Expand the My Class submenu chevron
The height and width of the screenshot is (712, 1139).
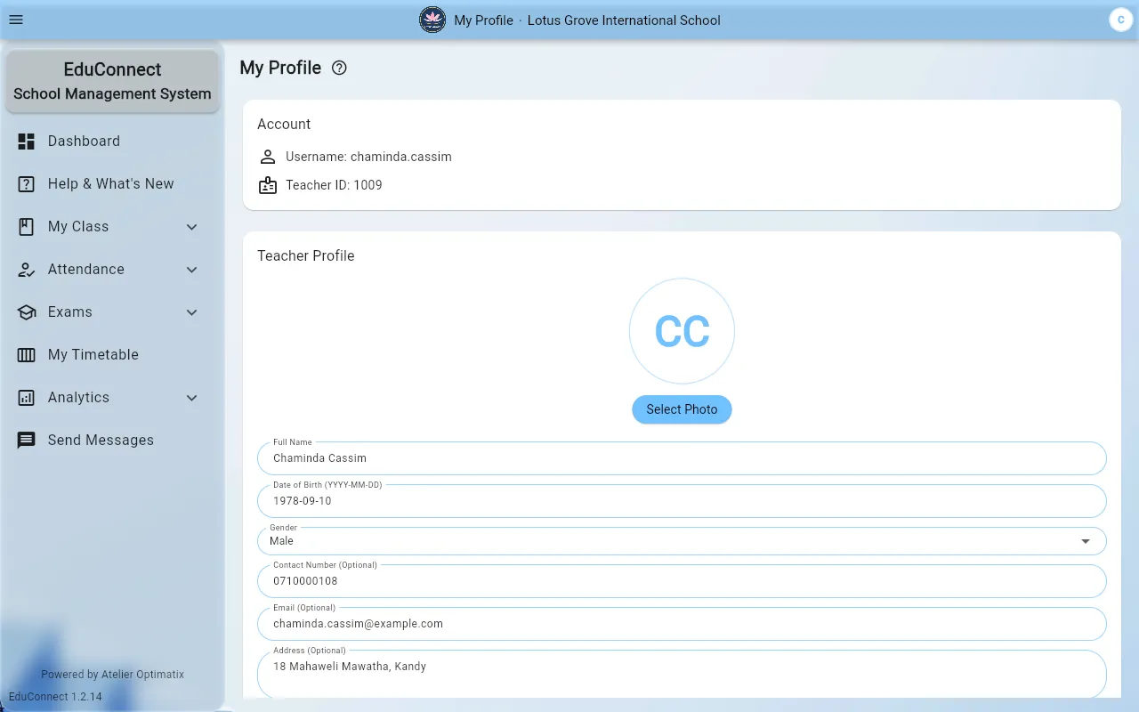click(x=191, y=226)
